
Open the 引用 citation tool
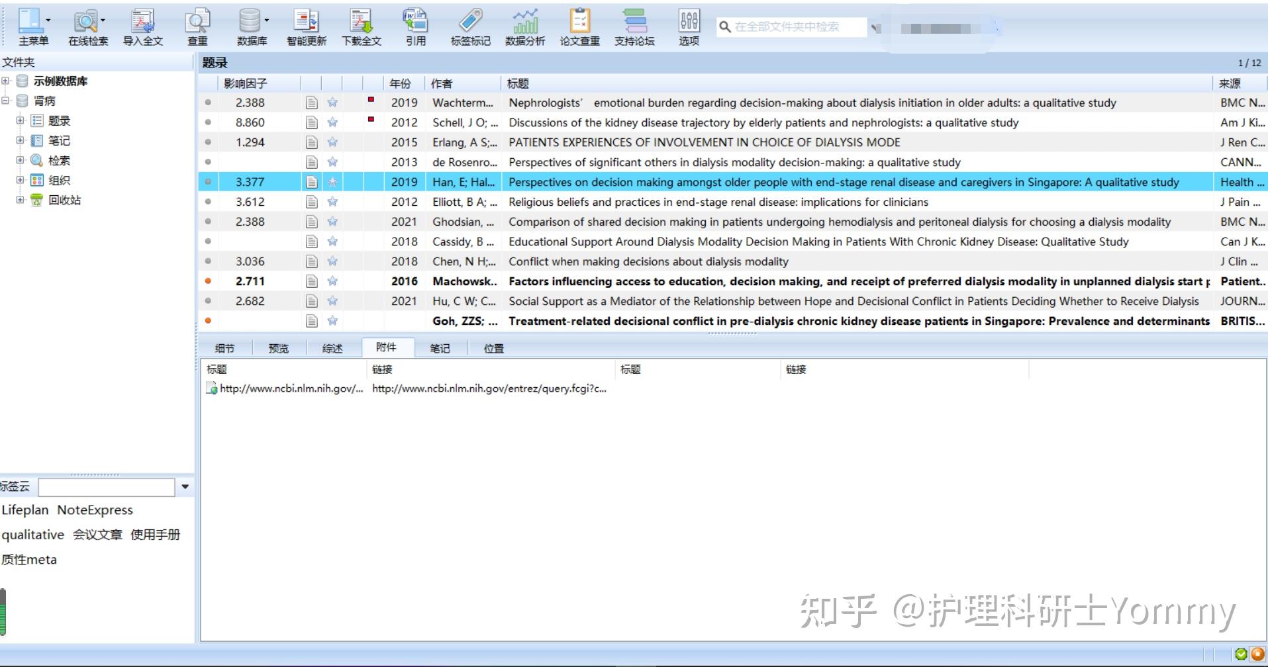tap(416, 25)
